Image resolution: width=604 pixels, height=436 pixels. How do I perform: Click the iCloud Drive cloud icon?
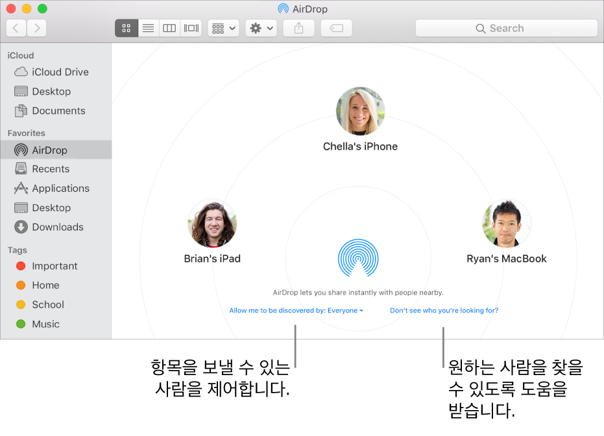pos(21,72)
